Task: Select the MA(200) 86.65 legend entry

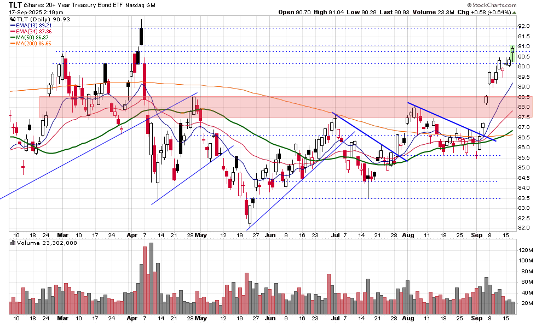Action: pos(34,43)
